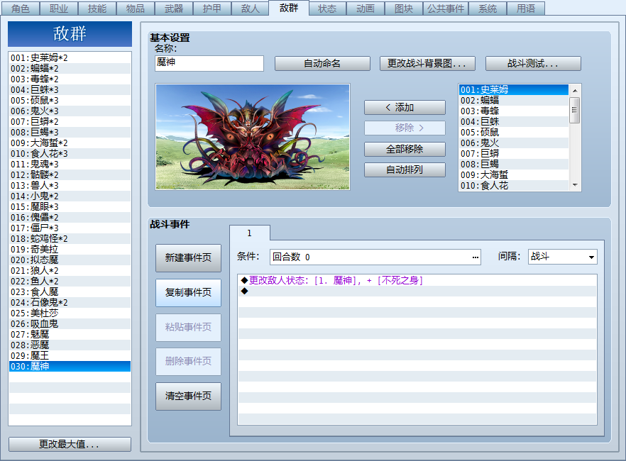Open the 间隔 dropdown showing 战斗
This screenshot has width=626, height=461.
(562, 257)
